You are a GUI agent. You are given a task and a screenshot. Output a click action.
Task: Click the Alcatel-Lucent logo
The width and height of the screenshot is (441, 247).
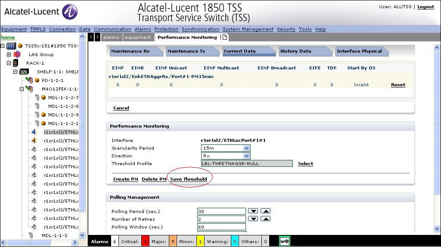point(41,12)
